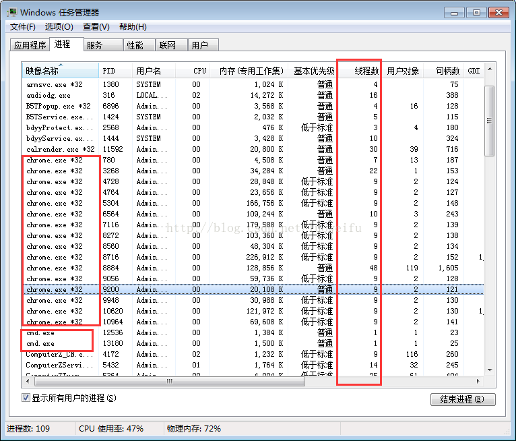Select cmd.exe process with PID 12536
The width and height of the screenshot is (516, 441).
(253, 332)
